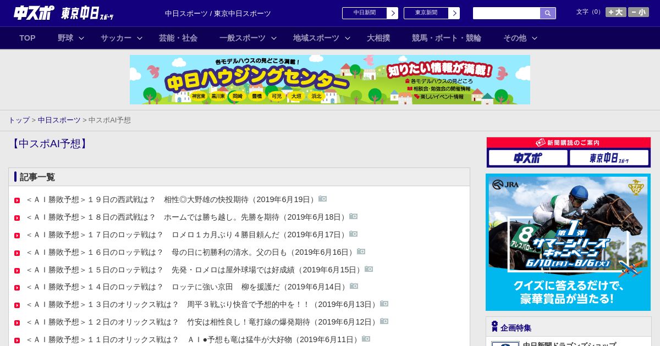Click the Tokyo Chunichi Sports logo in header
This screenshot has width=660, height=346.
point(87,13)
